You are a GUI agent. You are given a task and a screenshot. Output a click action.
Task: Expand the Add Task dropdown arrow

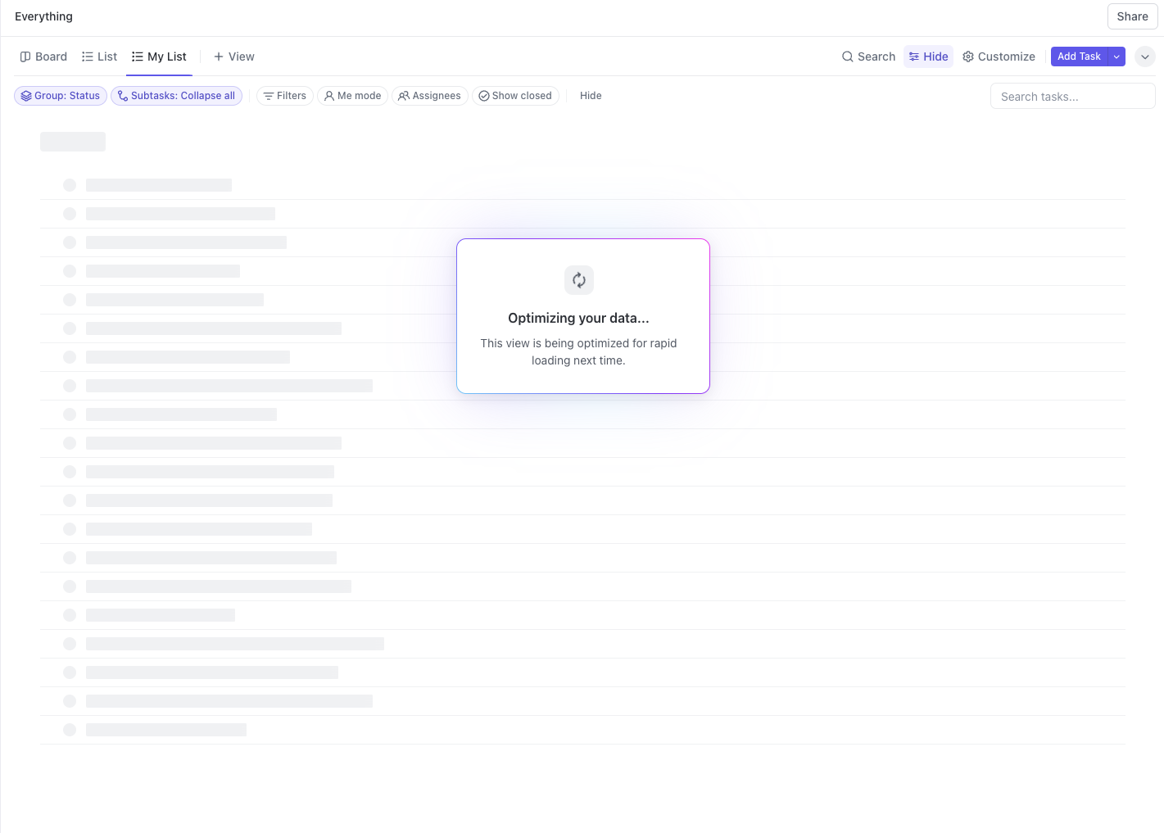point(1116,57)
